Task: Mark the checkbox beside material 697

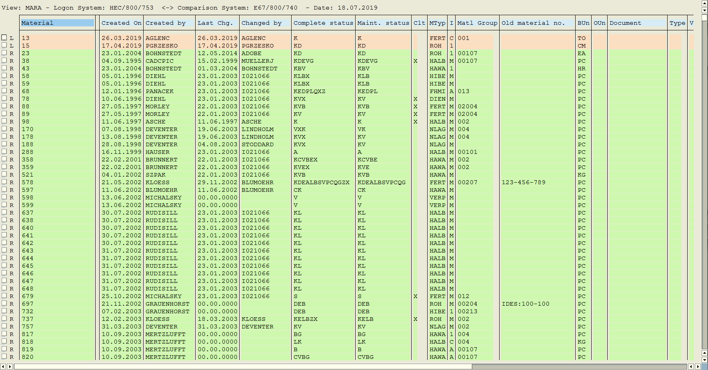Action: pyautogui.click(x=4, y=303)
